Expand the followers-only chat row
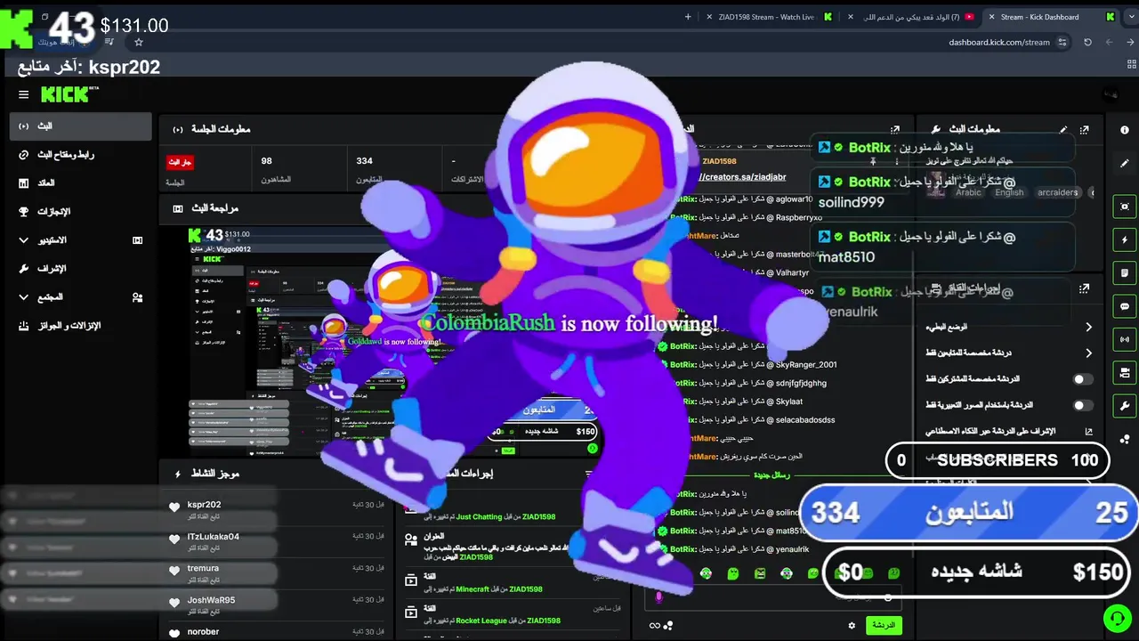Viewport: 1139px width, 641px height. [1007, 353]
